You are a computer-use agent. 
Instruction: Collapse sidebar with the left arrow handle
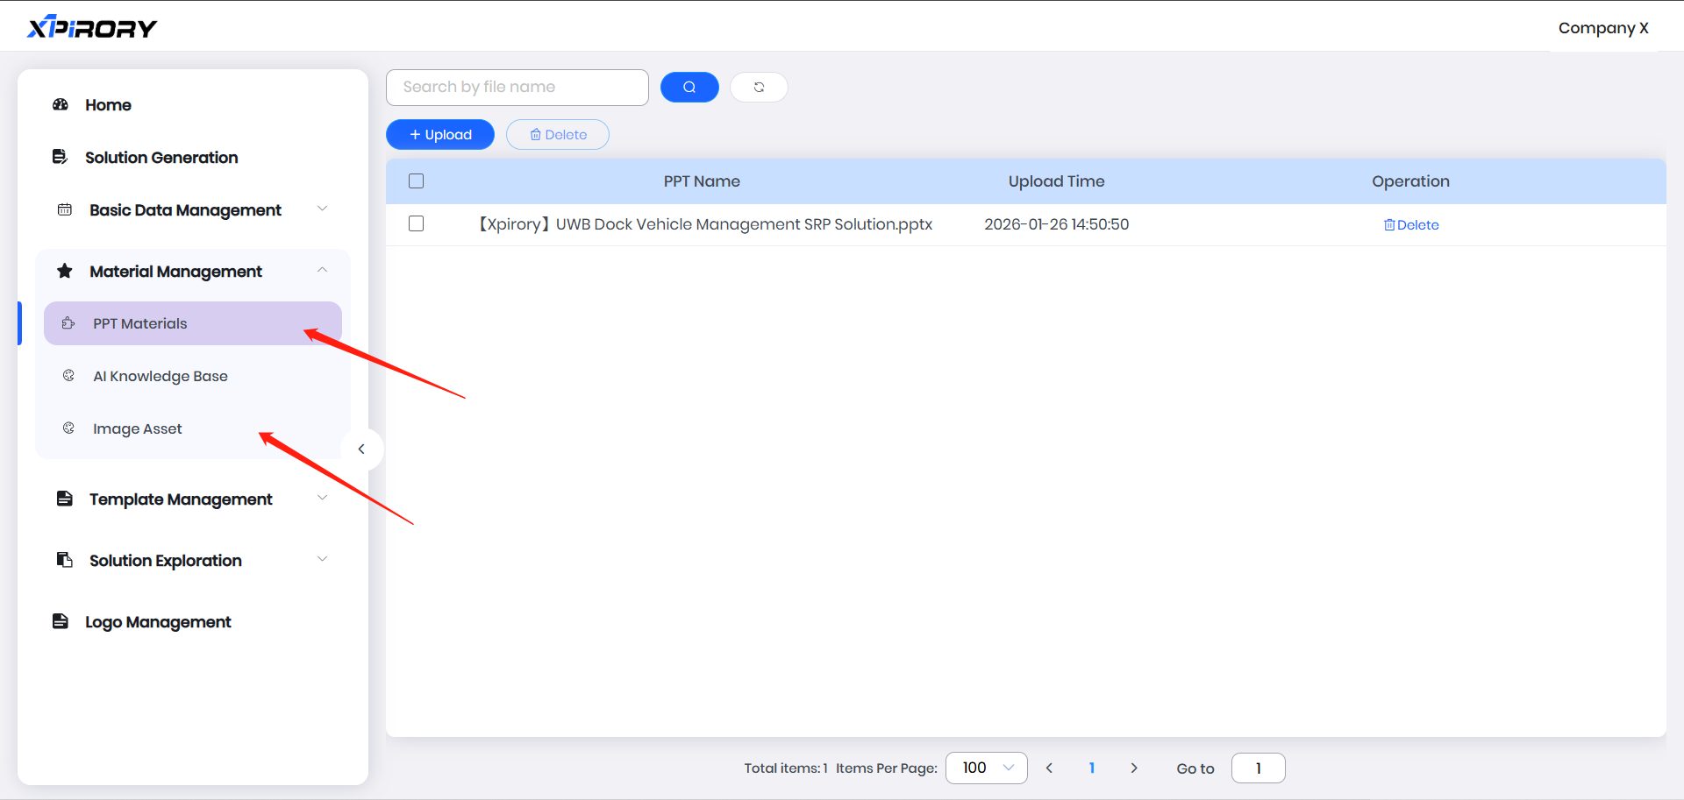tap(361, 449)
